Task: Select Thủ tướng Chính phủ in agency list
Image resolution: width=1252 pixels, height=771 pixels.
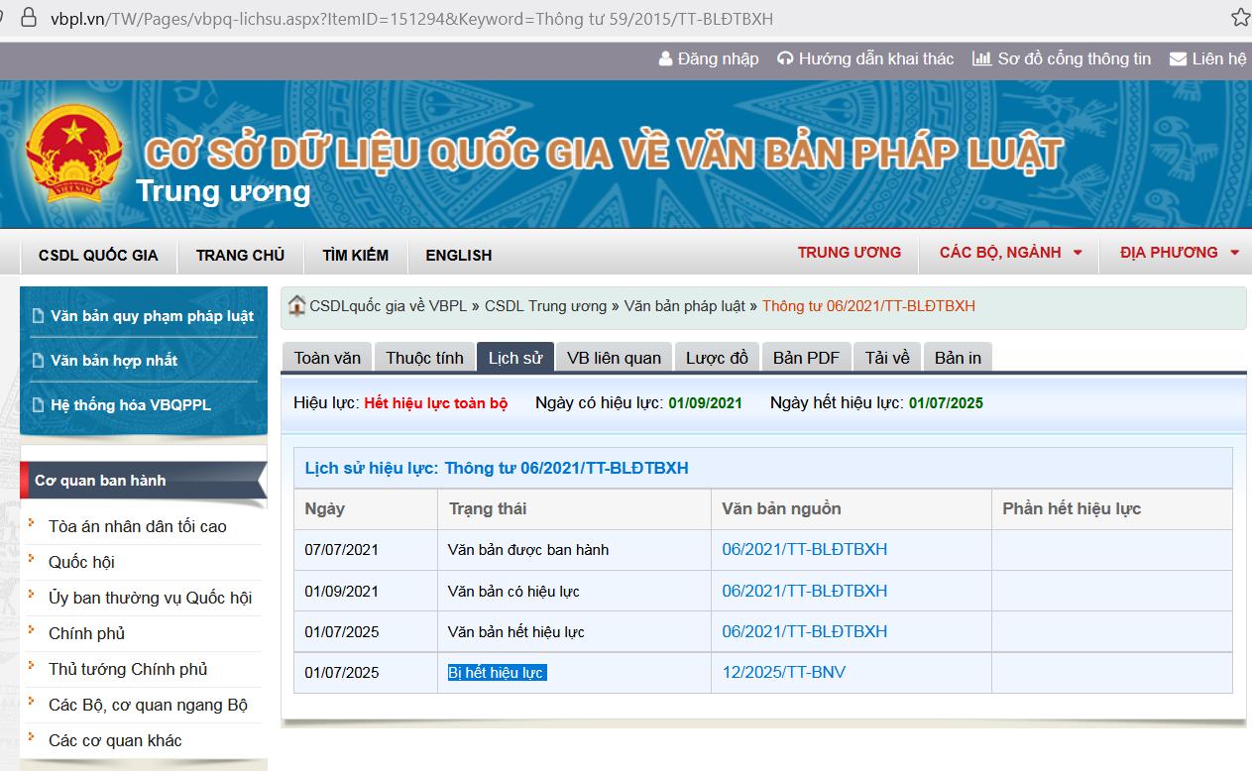Action: click(128, 669)
